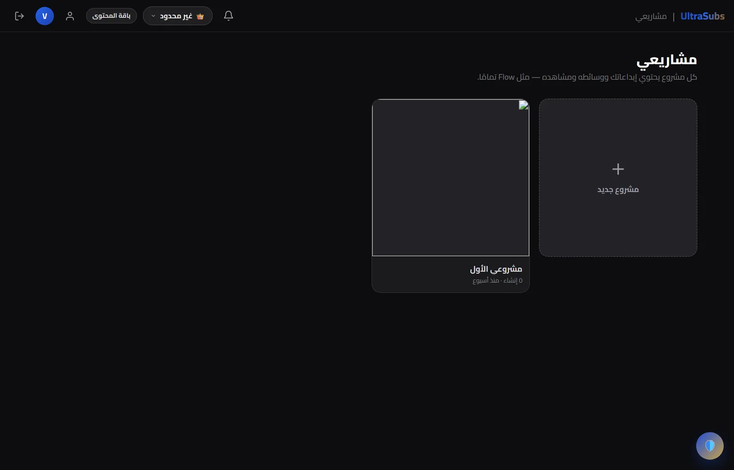Open the user profile icon
Image resolution: width=734 pixels, height=470 pixels.
pos(70,16)
